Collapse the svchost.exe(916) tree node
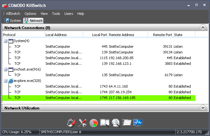 click(5, 69)
